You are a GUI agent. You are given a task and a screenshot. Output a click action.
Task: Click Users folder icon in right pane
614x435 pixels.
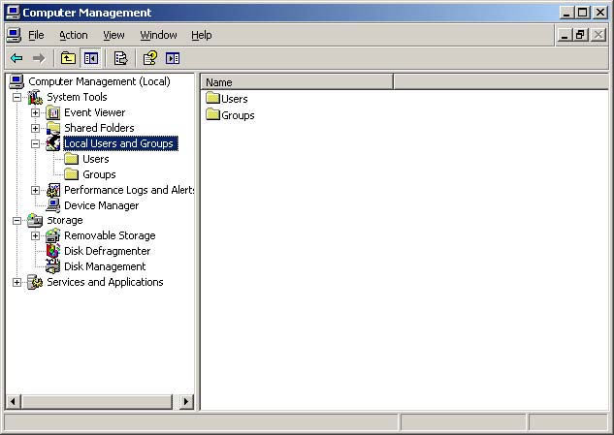[212, 98]
